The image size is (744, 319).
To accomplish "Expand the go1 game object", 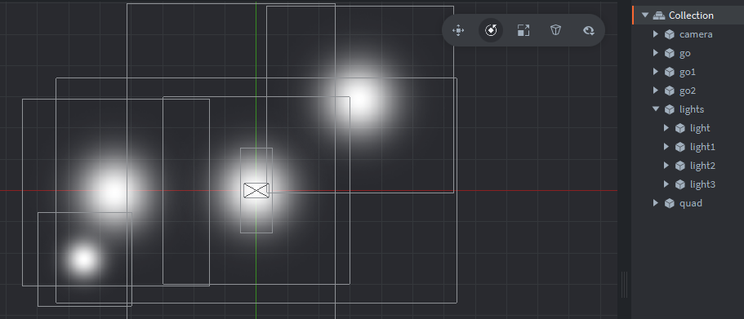I will point(656,72).
